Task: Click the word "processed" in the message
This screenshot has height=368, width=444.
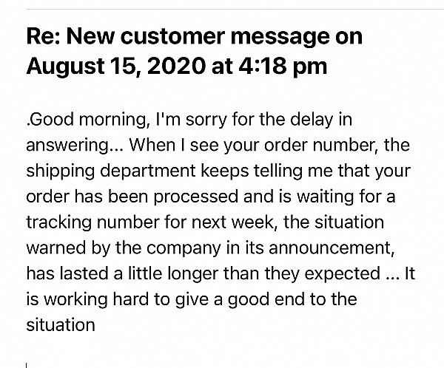Action: click(x=196, y=197)
